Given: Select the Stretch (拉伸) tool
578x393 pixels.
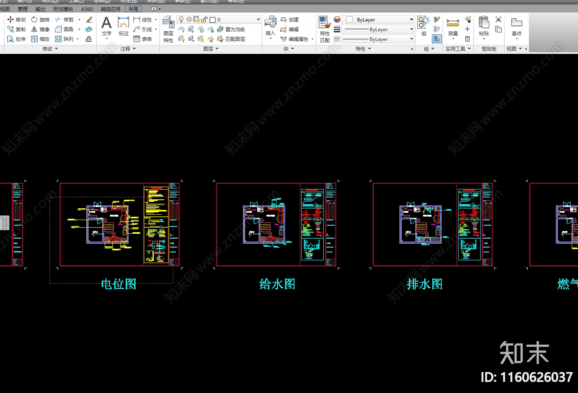Looking at the screenshot, I should [x=16, y=39].
